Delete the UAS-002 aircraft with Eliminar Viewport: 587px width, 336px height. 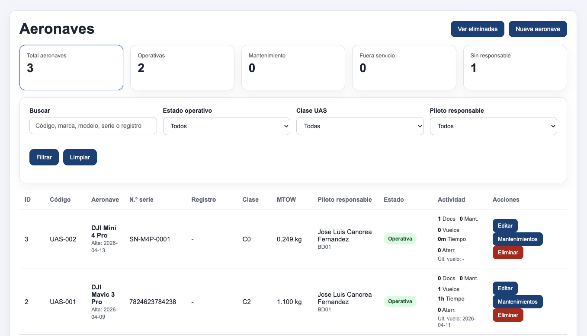[x=508, y=252]
